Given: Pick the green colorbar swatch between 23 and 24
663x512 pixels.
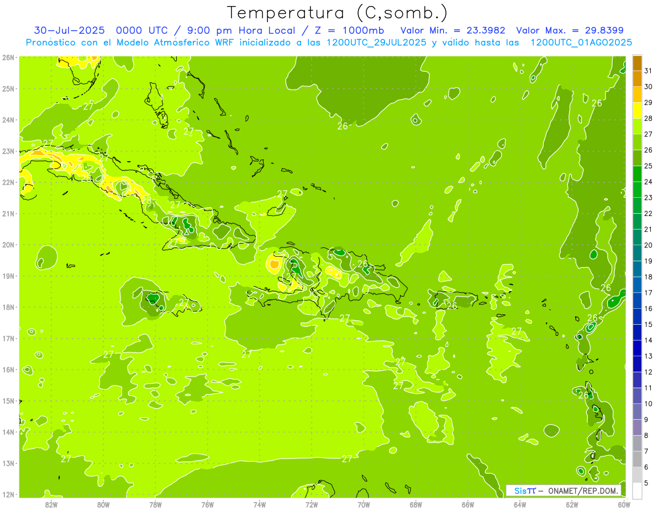Looking at the screenshot, I should [x=637, y=190].
